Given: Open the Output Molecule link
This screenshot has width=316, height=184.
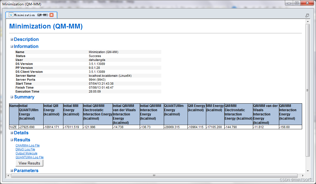Looking at the screenshot, I should (x=26, y=153).
